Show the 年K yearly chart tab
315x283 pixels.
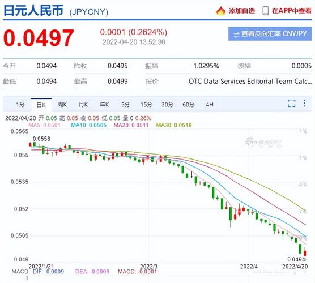104,105
